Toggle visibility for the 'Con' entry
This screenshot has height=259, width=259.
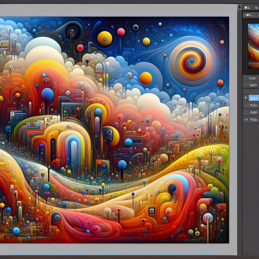pyautogui.click(x=245, y=78)
